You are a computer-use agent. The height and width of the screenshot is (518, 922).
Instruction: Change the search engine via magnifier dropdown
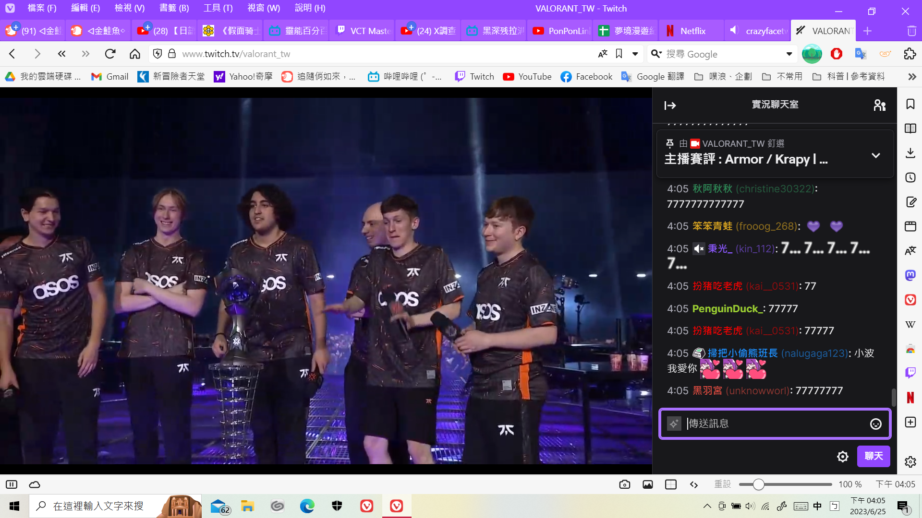[656, 54]
